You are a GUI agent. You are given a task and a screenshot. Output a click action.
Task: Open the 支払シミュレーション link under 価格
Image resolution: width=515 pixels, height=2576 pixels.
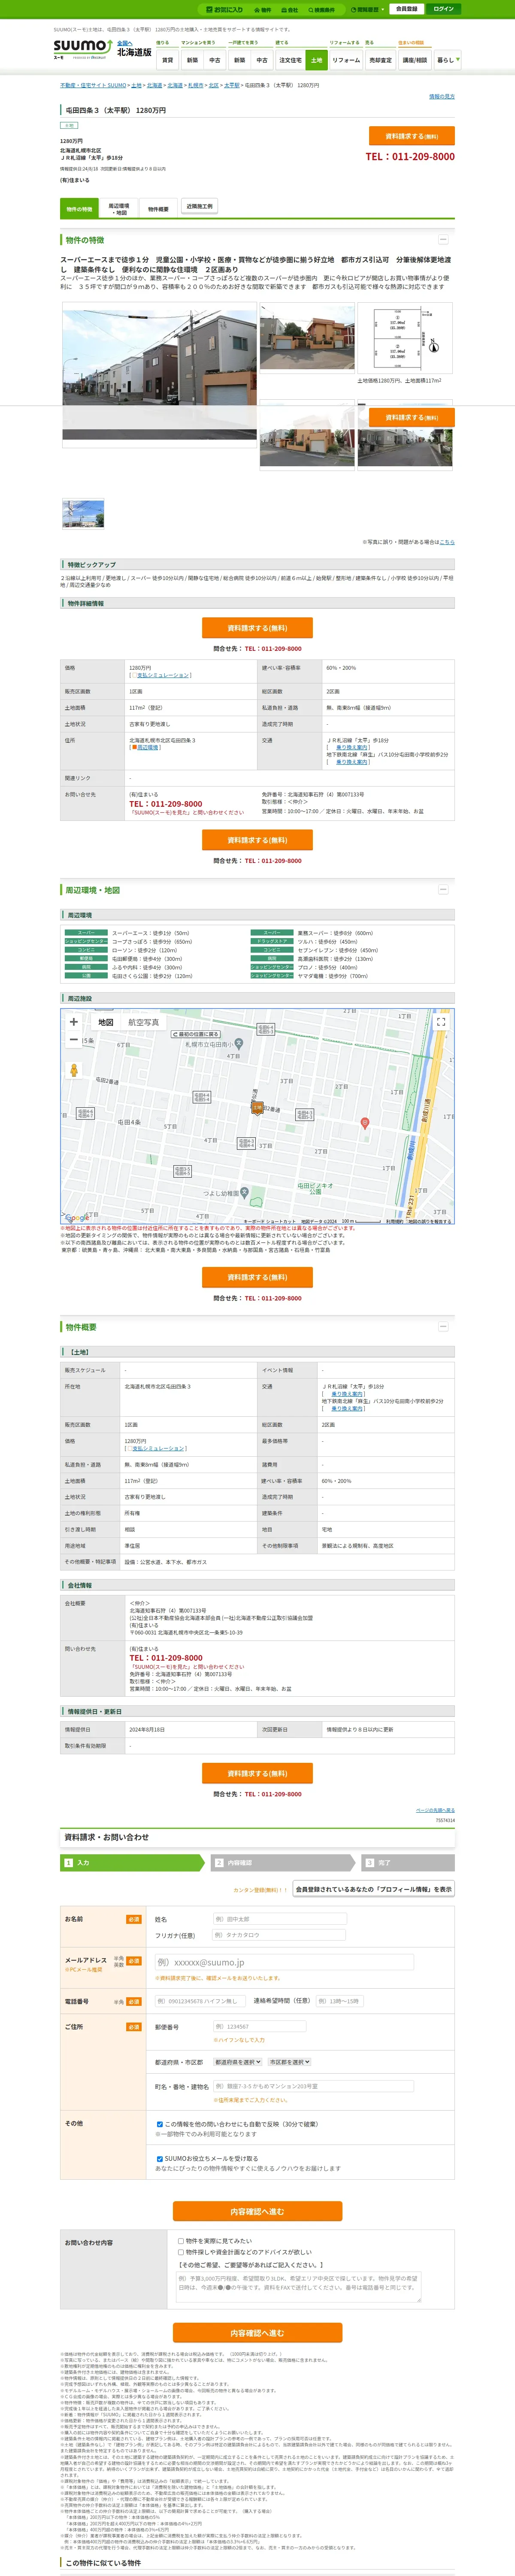[164, 675]
